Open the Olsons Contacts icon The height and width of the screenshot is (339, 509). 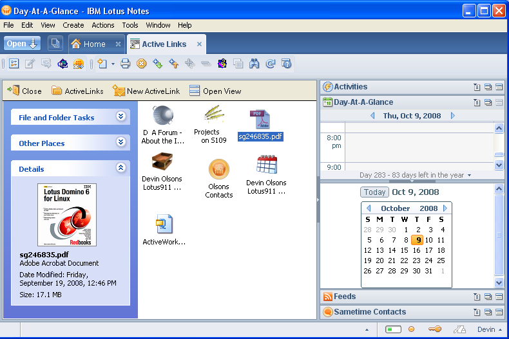point(219,169)
